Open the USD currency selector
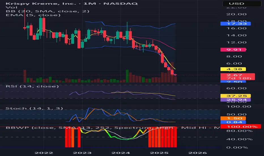264x156 pixels. [x=242, y=3]
